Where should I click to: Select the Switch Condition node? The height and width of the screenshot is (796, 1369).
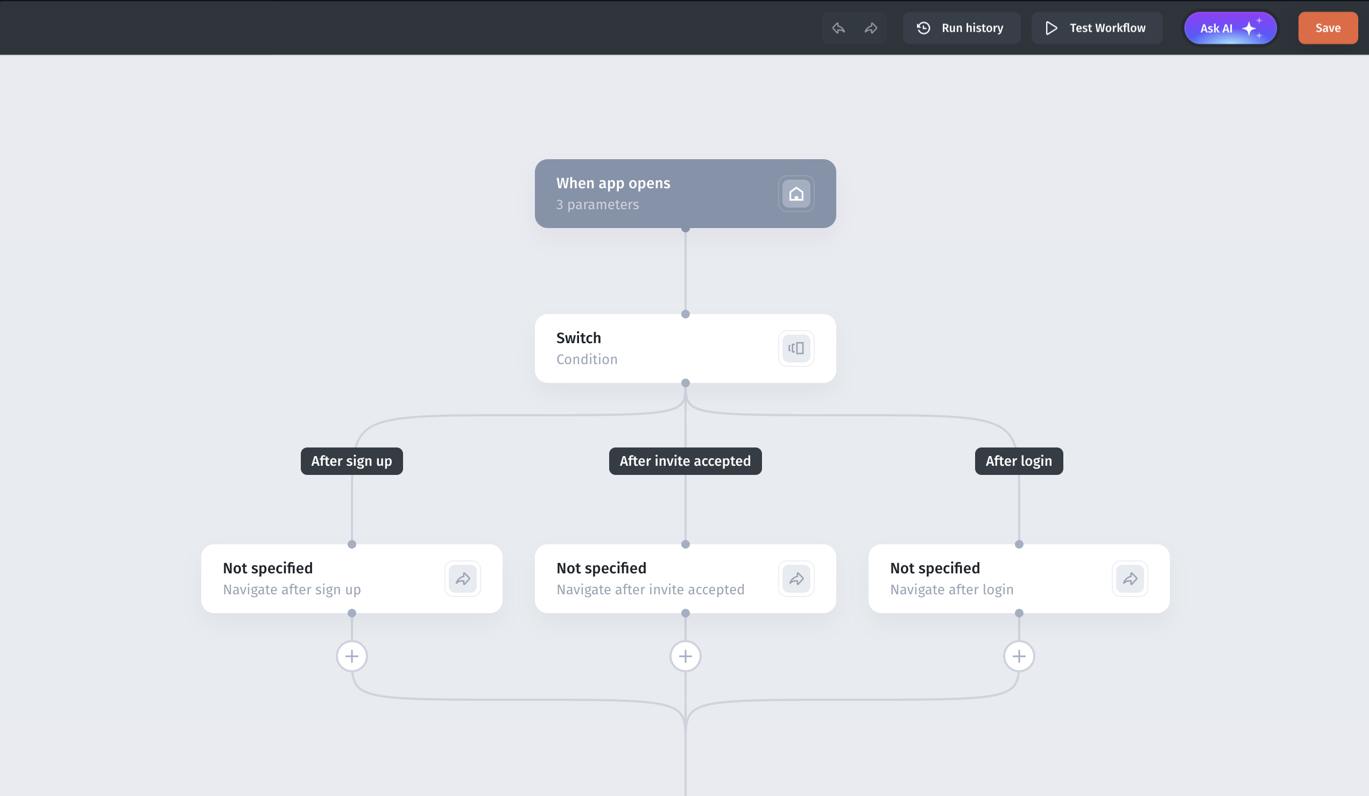point(652,349)
